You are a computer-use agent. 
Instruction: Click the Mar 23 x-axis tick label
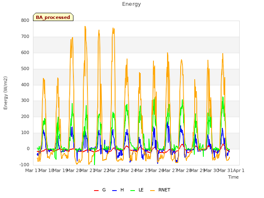click(115, 170)
